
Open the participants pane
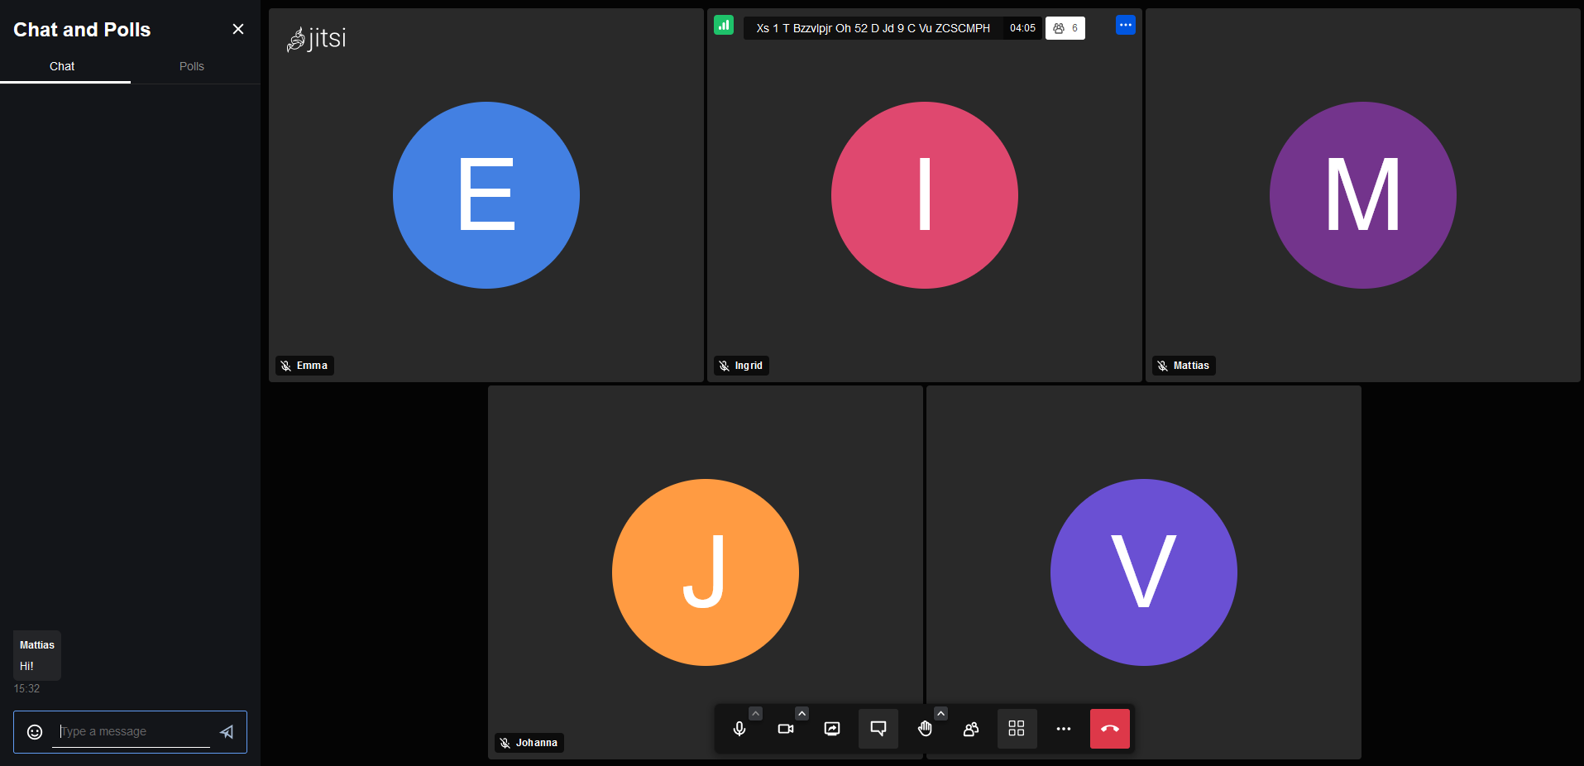971,729
